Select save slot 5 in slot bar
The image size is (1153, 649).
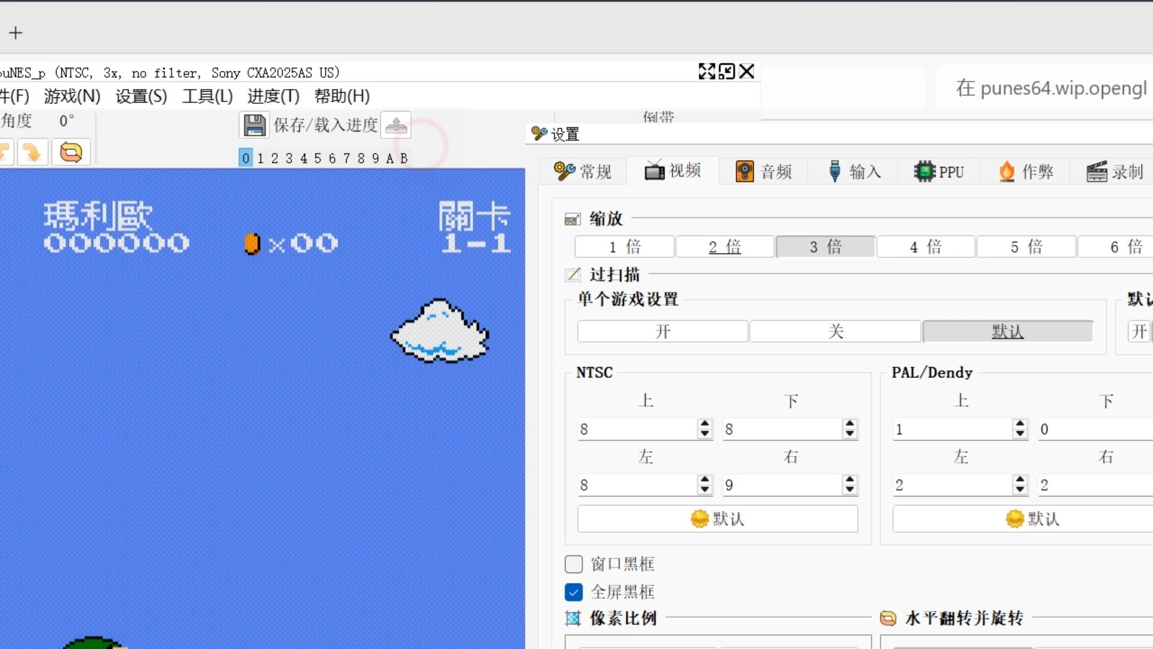[x=318, y=158]
